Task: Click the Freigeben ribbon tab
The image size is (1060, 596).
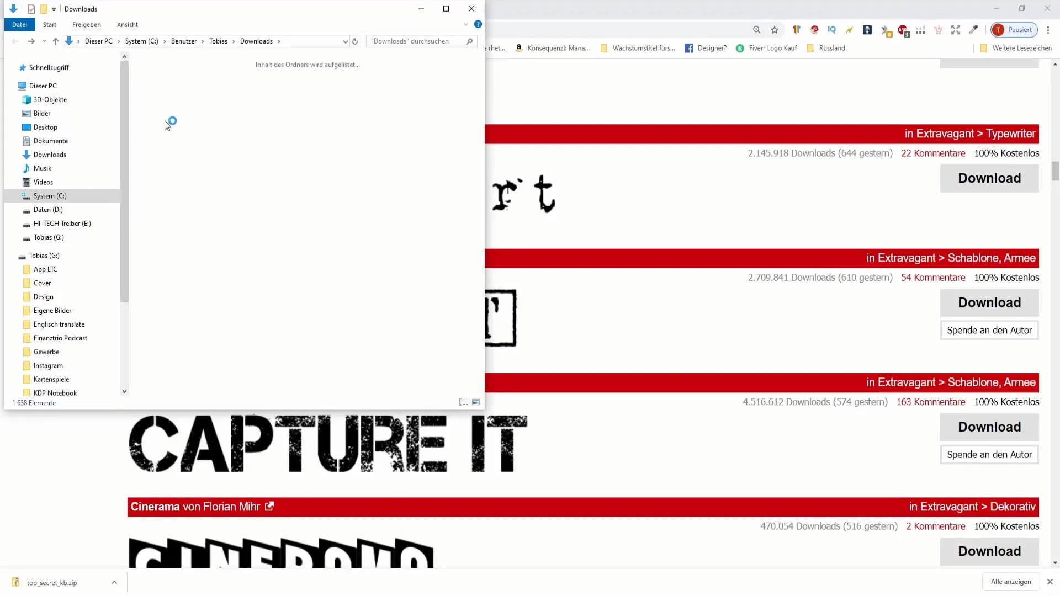Action: (87, 24)
